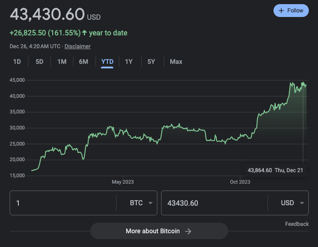318x247 pixels.
Task: Click the plus icon in Follow button
Action: (x=281, y=11)
